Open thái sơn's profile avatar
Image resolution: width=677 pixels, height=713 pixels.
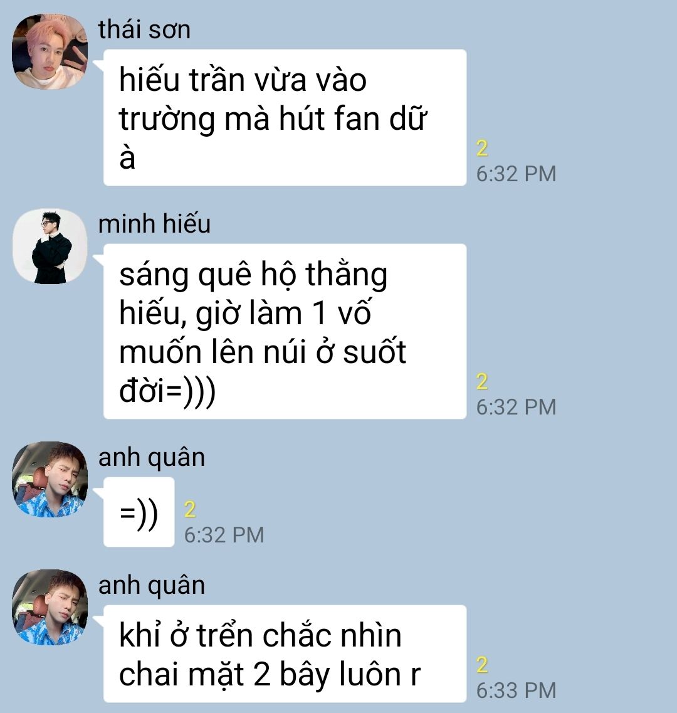point(50,51)
